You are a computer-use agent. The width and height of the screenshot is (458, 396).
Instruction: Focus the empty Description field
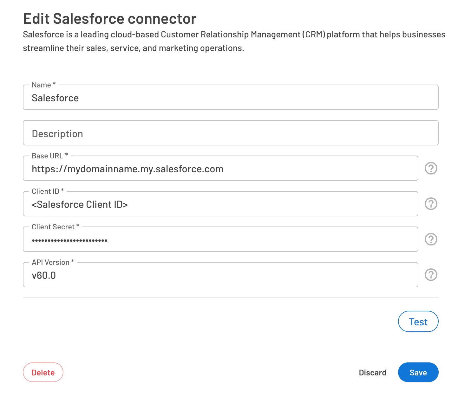pos(230,133)
